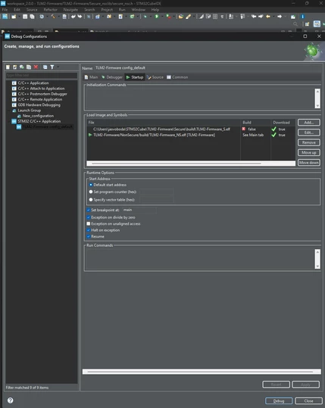
Task: Select the TLM2-Firmware_S.elf file row
Action: point(191,129)
